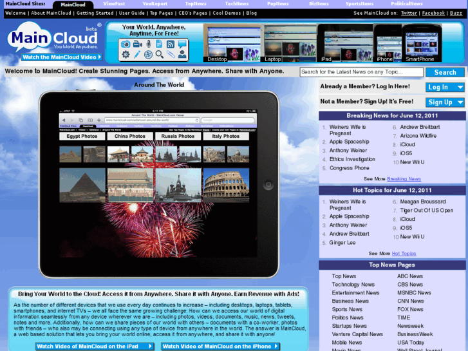Open the Sign Up dropdown

tap(445, 102)
